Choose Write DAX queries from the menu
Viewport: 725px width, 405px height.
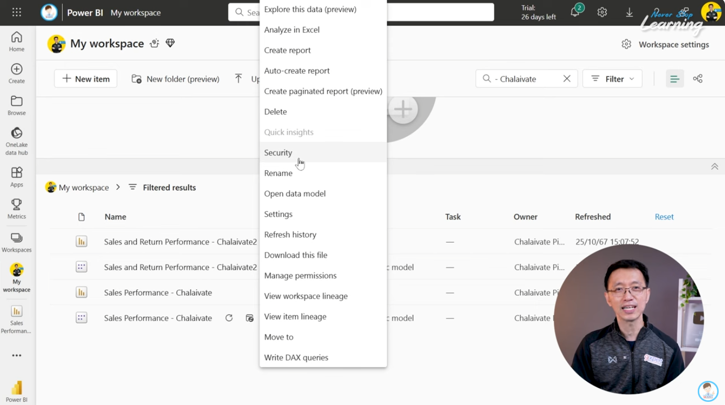296,357
